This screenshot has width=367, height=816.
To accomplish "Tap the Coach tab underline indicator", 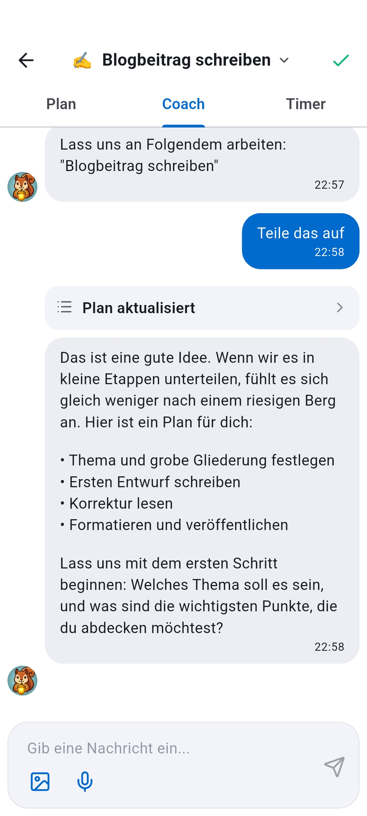I will (x=183, y=125).
